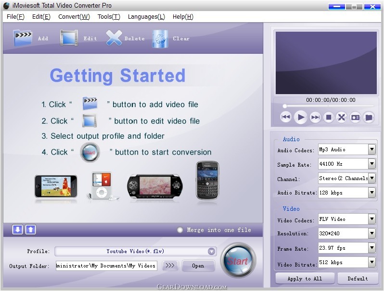Click the iPod nano device image
Image resolution: width=384 pixels, height=291 pixels.
(102, 186)
